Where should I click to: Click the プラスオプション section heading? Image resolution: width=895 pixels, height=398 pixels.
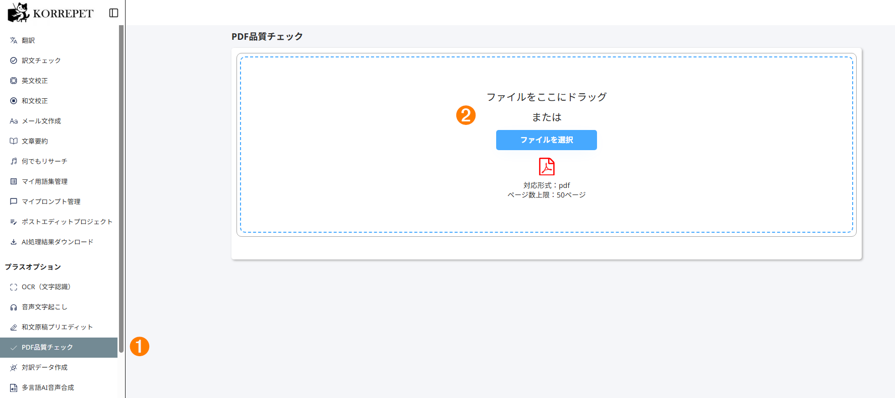pos(33,267)
